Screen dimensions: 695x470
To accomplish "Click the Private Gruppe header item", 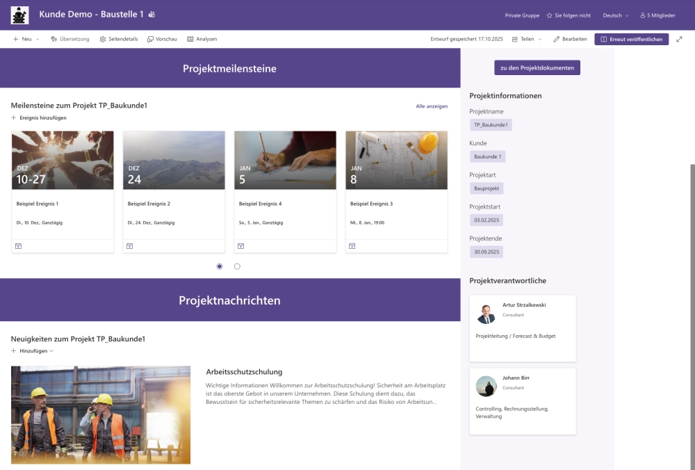I will click(522, 15).
